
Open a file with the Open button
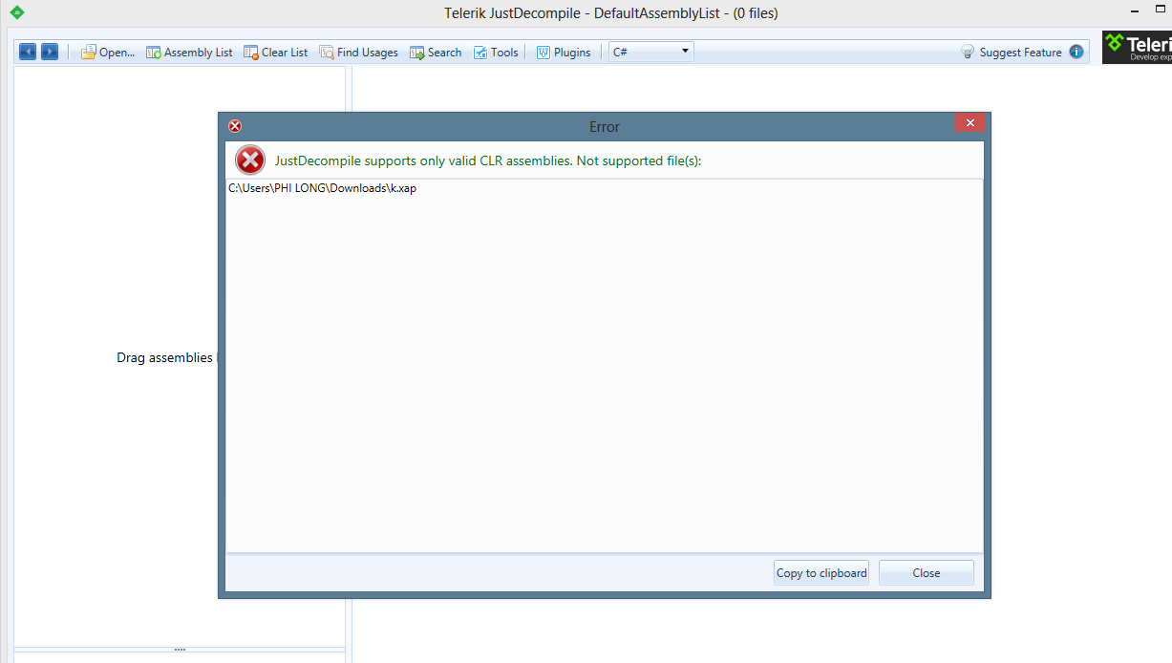(108, 53)
